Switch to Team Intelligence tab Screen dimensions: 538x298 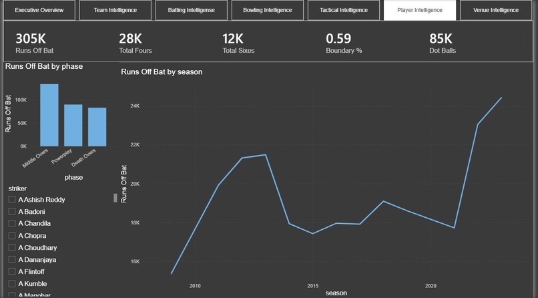point(115,10)
